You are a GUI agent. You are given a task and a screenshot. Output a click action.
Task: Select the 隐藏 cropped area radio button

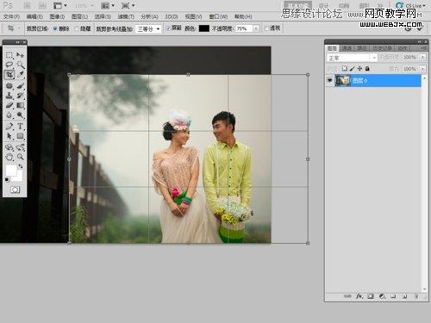pos(77,28)
